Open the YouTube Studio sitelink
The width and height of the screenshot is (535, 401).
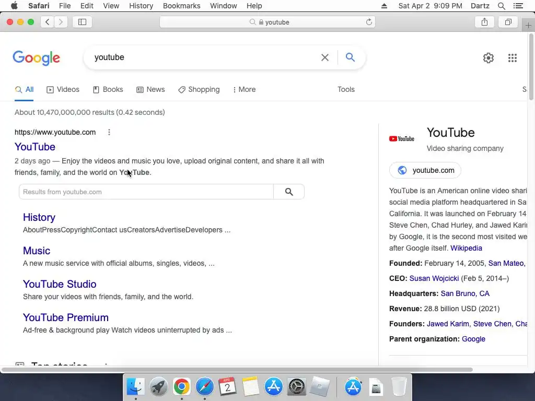coord(60,285)
